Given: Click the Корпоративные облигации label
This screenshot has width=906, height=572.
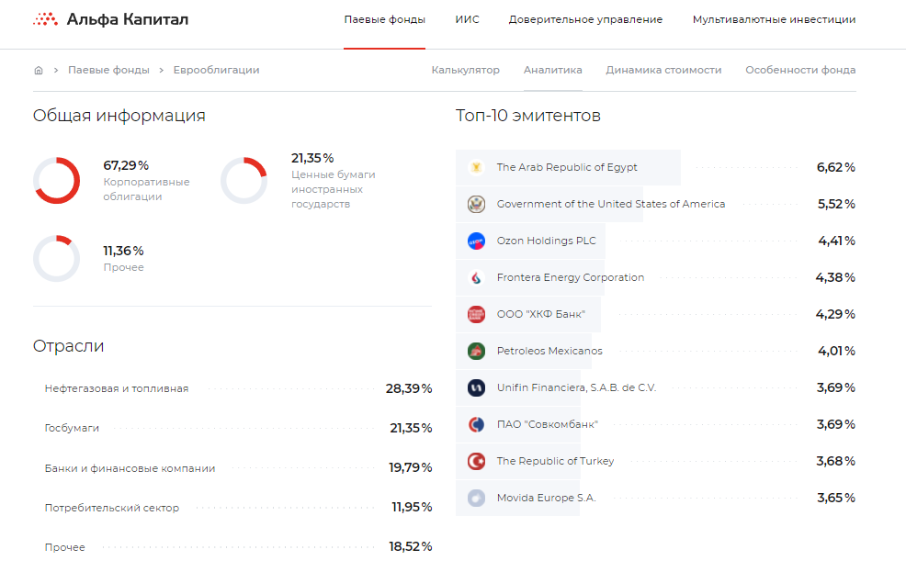Looking at the screenshot, I should tap(146, 189).
